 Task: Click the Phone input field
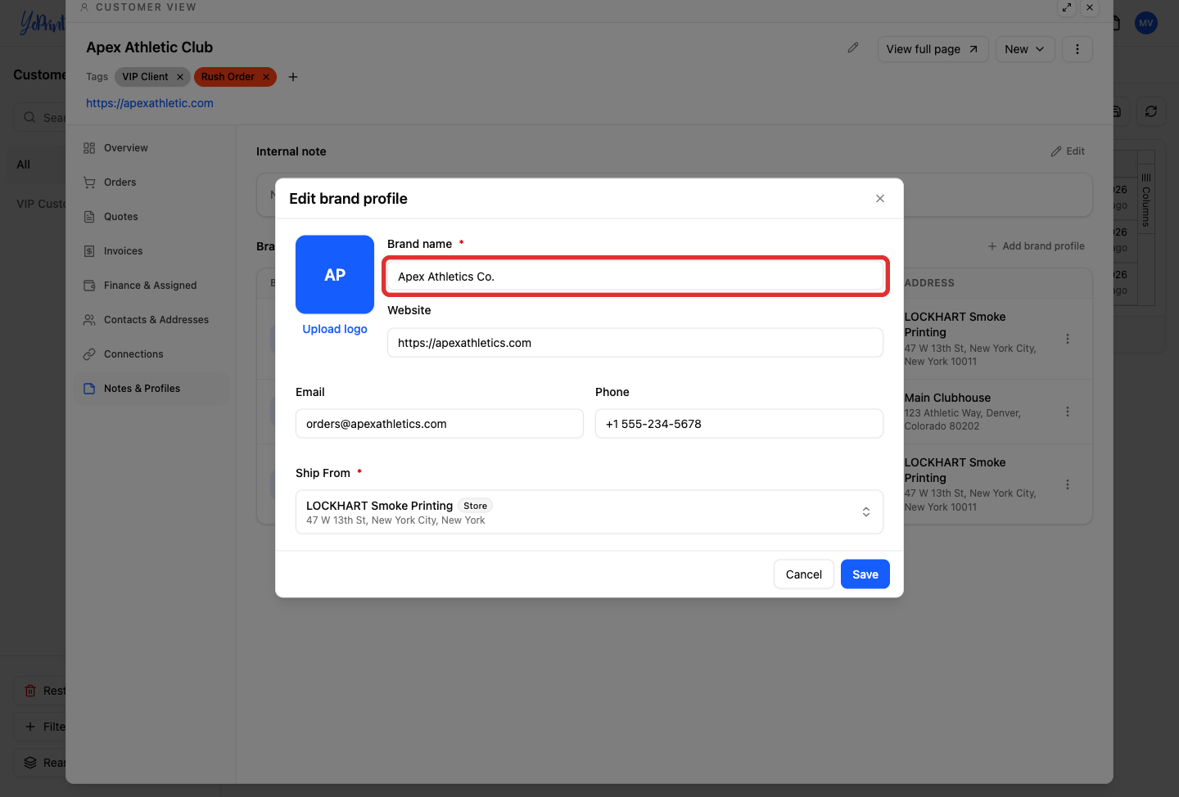tap(739, 424)
